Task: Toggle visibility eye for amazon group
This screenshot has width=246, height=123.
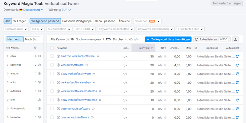Action: click(x=39, y=73)
